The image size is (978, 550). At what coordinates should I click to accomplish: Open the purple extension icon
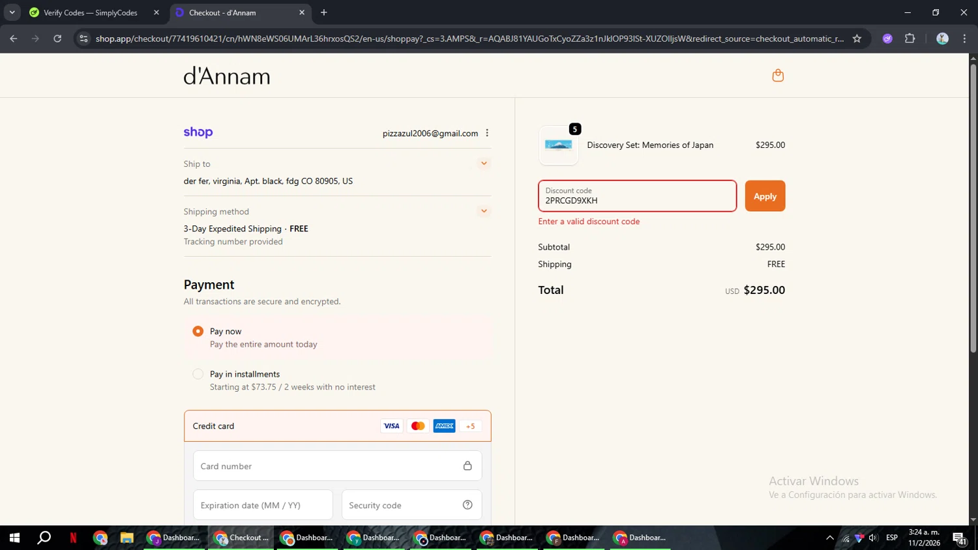(887, 38)
